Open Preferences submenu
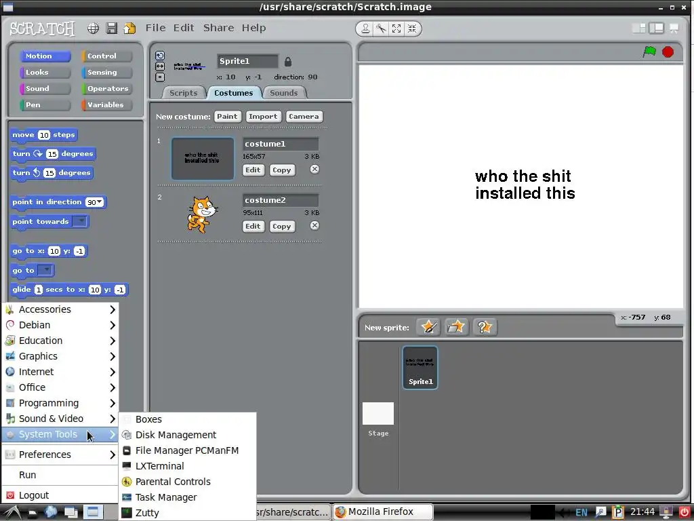Screen dimensions: 694x521 pyautogui.click(x=60, y=455)
